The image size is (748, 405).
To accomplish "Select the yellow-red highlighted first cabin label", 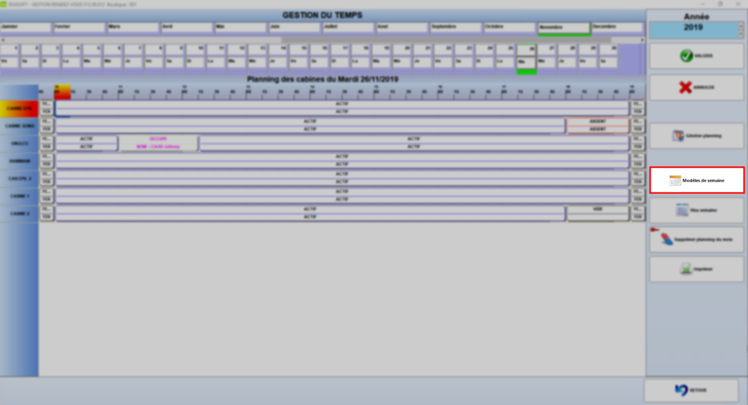I will click(x=19, y=108).
